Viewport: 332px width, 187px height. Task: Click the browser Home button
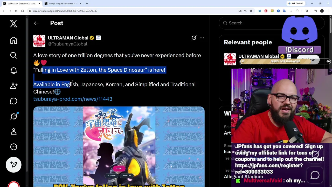coord(22,11)
